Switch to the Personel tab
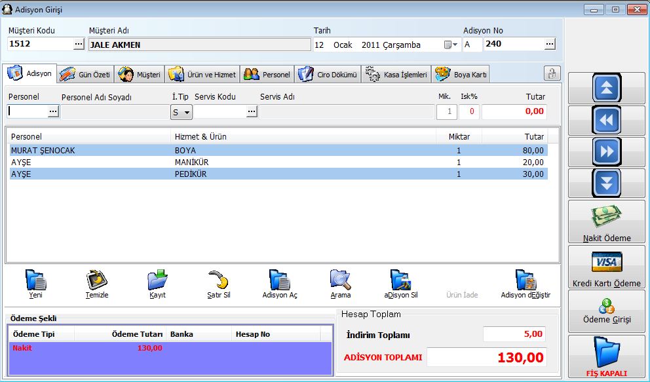This screenshot has height=382, width=650. tap(267, 75)
